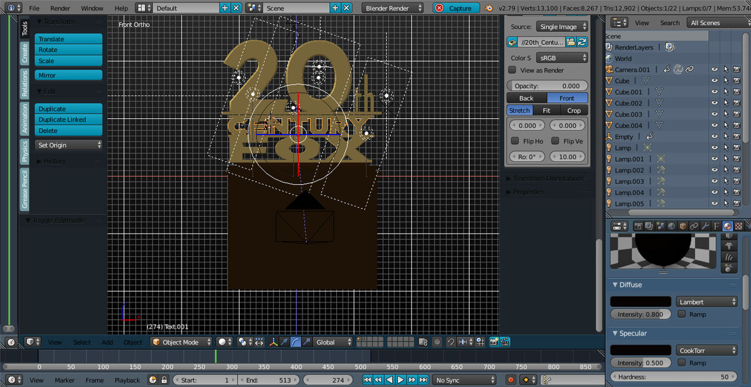
Task: Add a new screen layout with plus icon
Action: (x=225, y=8)
